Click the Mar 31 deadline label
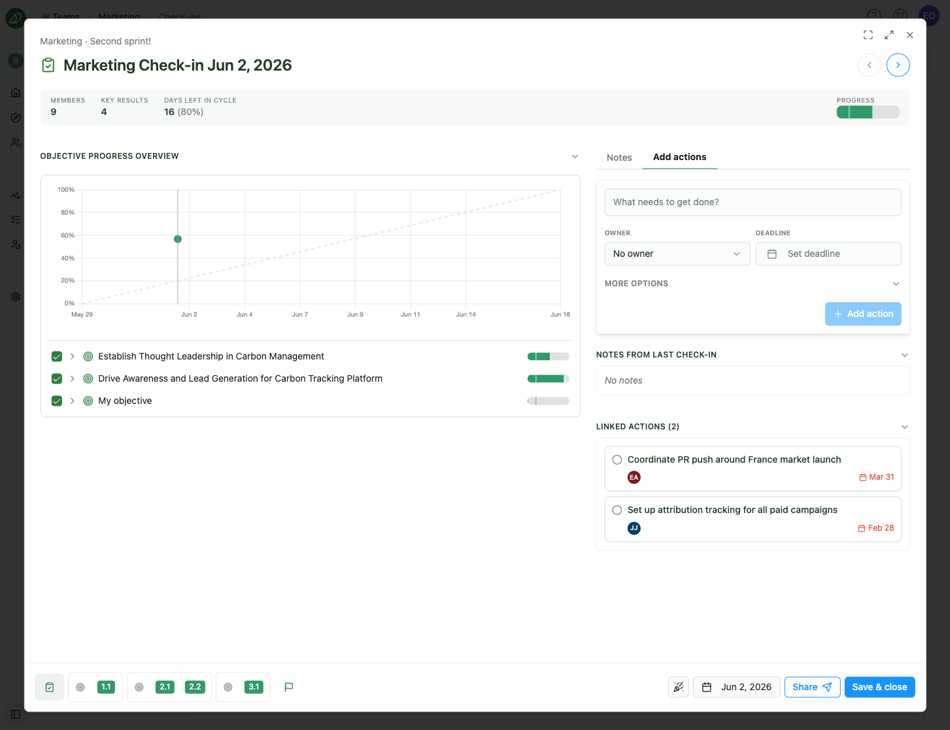This screenshot has height=730, width=950. pyautogui.click(x=877, y=477)
